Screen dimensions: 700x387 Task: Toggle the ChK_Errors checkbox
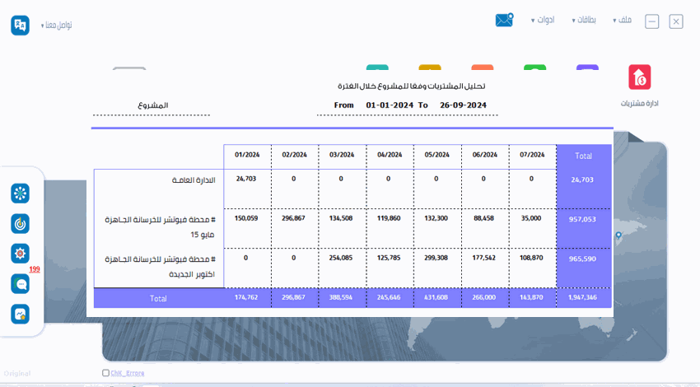point(105,373)
